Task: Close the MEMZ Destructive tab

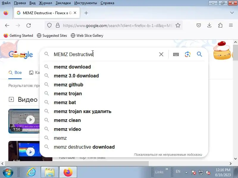Action: coord(75,13)
